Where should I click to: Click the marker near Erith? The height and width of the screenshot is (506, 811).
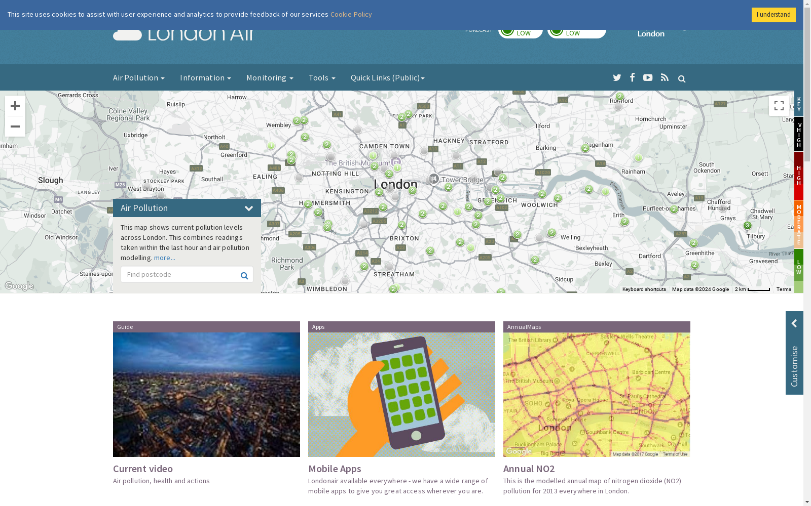(x=624, y=221)
